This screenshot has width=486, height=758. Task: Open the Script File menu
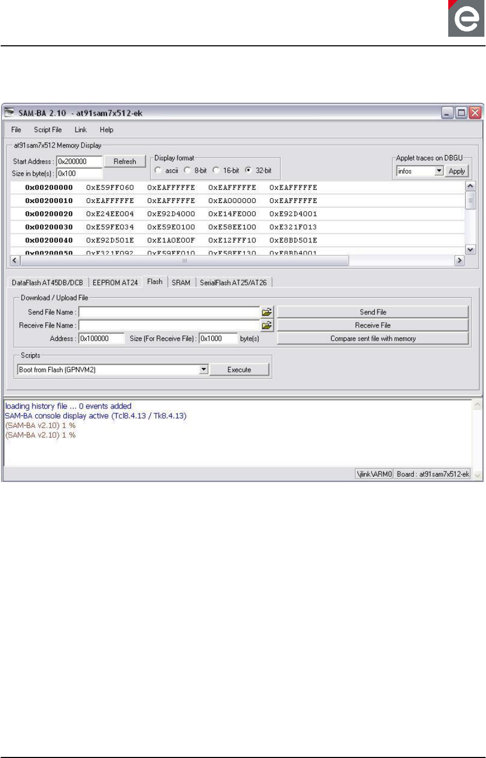pos(48,129)
